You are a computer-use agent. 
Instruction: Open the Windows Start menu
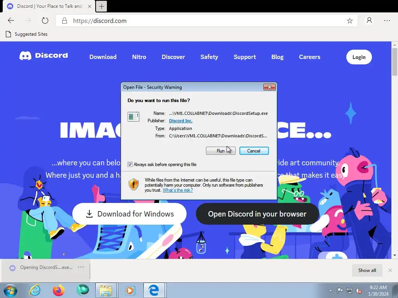10,290
